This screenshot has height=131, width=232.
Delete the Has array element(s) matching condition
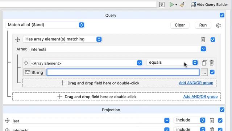(x=203, y=40)
